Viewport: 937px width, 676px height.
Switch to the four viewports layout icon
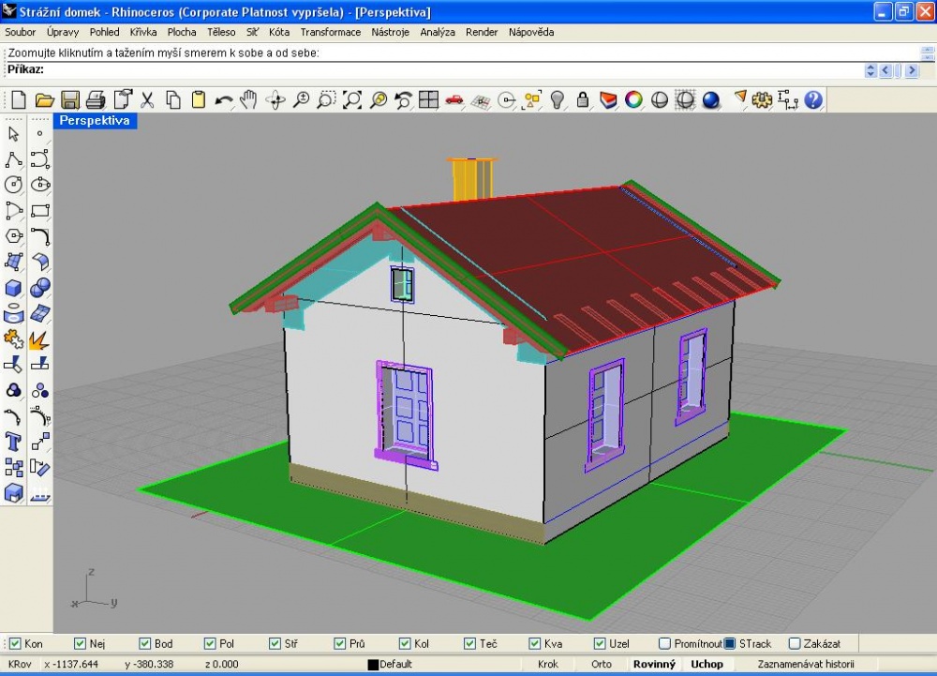pos(428,99)
